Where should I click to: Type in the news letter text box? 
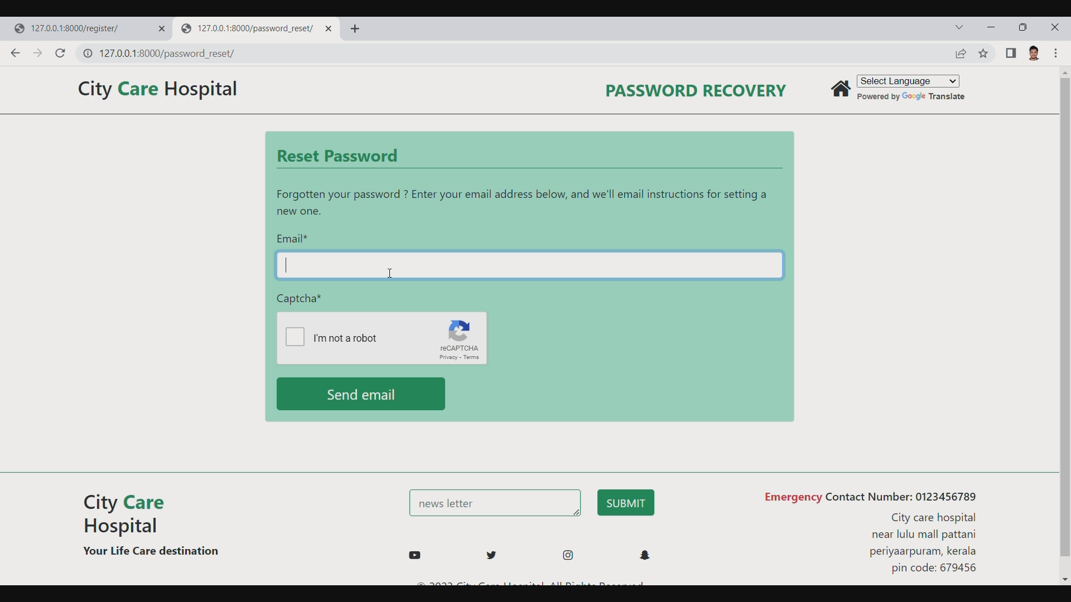tap(494, 503)
